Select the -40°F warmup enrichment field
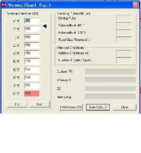This screenshot has width=141, height=153. tap(32, 21)
